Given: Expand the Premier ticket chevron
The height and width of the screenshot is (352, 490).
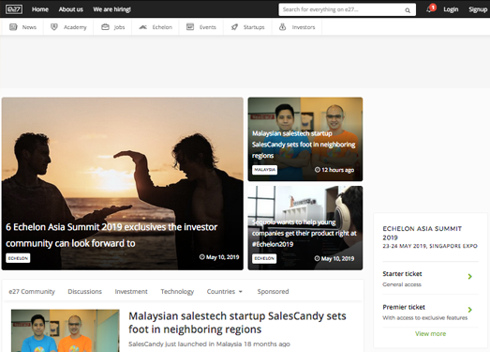Looking at the screenshot, I should point(469,310).
